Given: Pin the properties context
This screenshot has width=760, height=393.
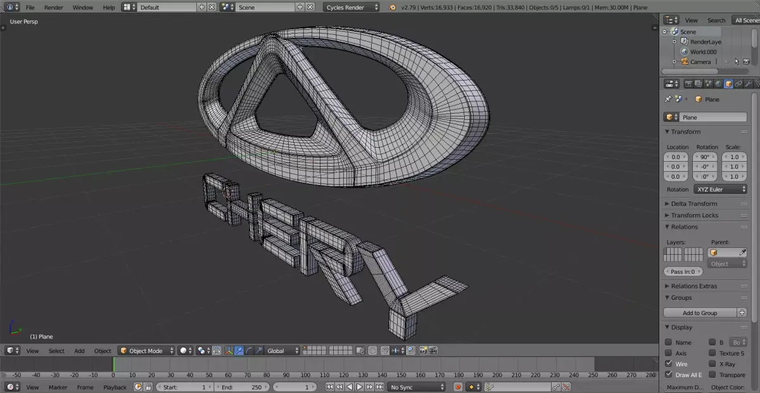Looking at the screenshot, I should [x=668, y=99].
